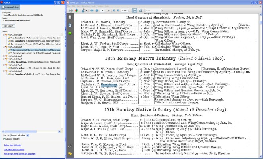The height and width of the screenshot is (159, 263).
Task: Click the zoom in round button
Action: coord(118,10)
